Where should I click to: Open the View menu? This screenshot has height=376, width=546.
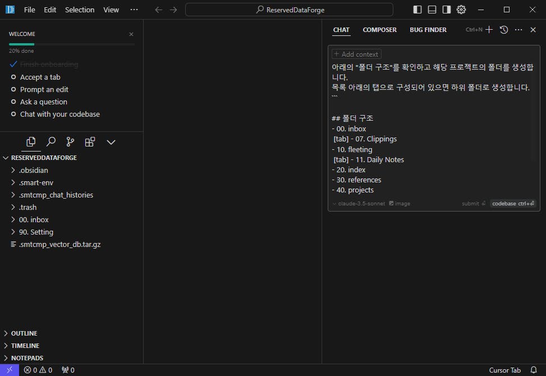pos(111,10)
